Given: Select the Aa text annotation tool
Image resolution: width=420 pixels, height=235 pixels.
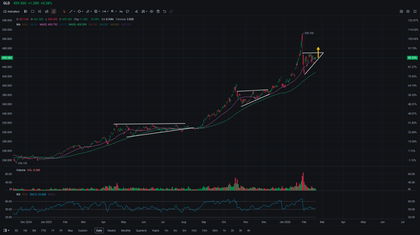Looking at the screenshot, I should [121, 11].
